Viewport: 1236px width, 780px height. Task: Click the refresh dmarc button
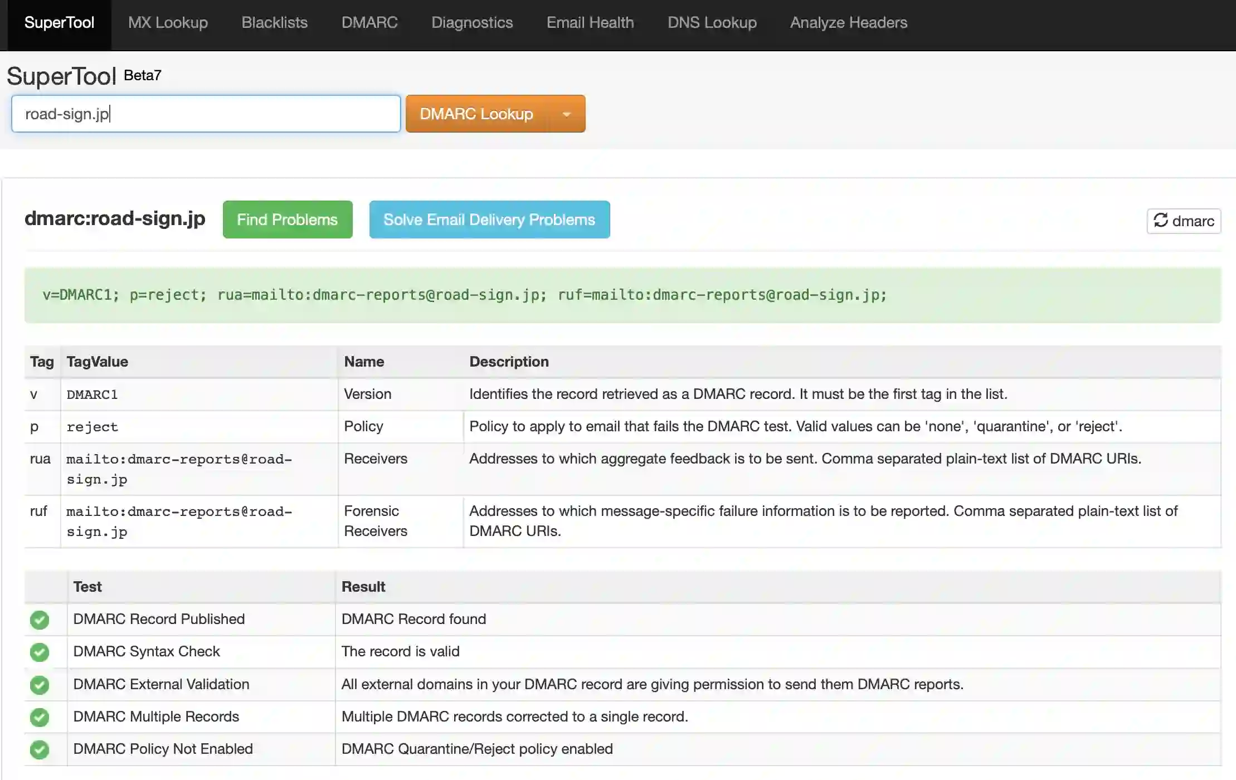(1184, 221)
